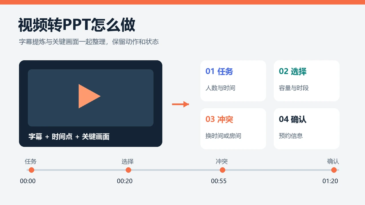Click the timeline marker labeled 任务

point(31,170)
